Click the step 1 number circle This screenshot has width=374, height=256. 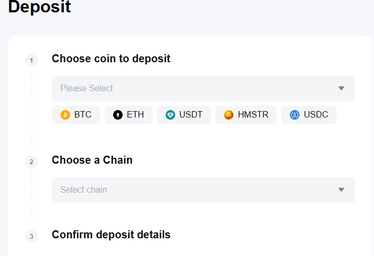point(32,61)
